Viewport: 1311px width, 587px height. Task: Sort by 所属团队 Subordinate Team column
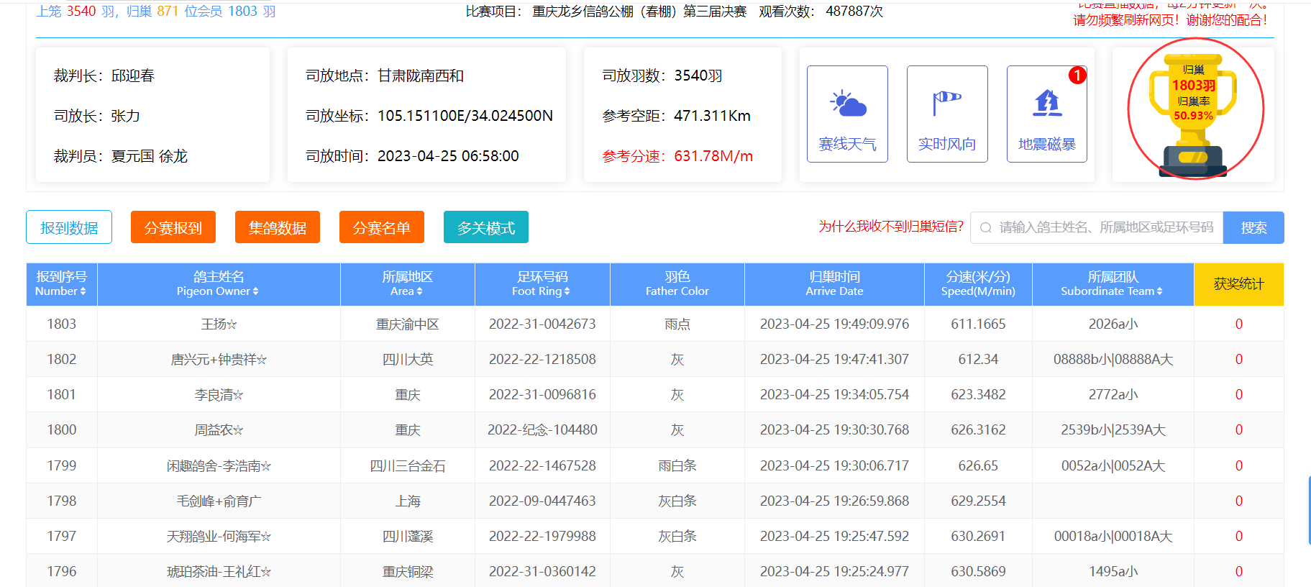click(x=1159, y=291)
